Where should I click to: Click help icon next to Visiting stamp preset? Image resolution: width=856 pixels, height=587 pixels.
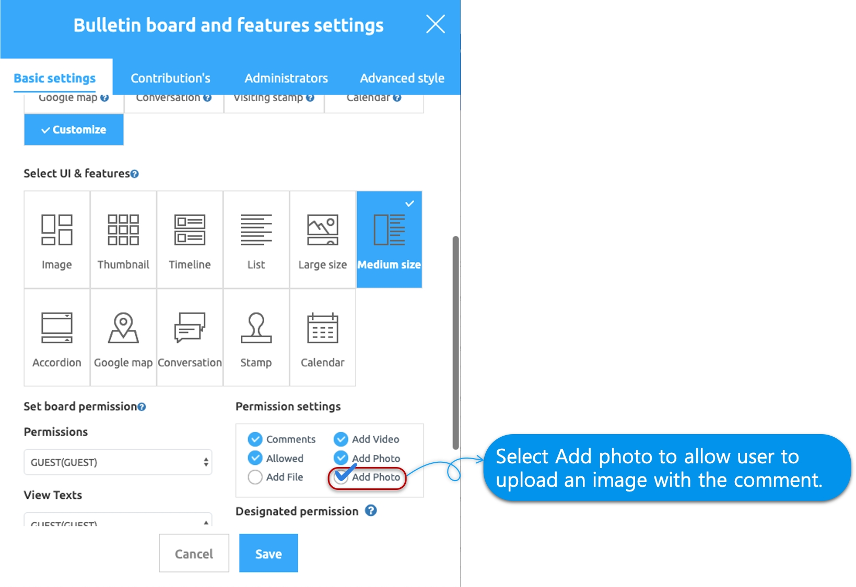(x=310, y=98)
